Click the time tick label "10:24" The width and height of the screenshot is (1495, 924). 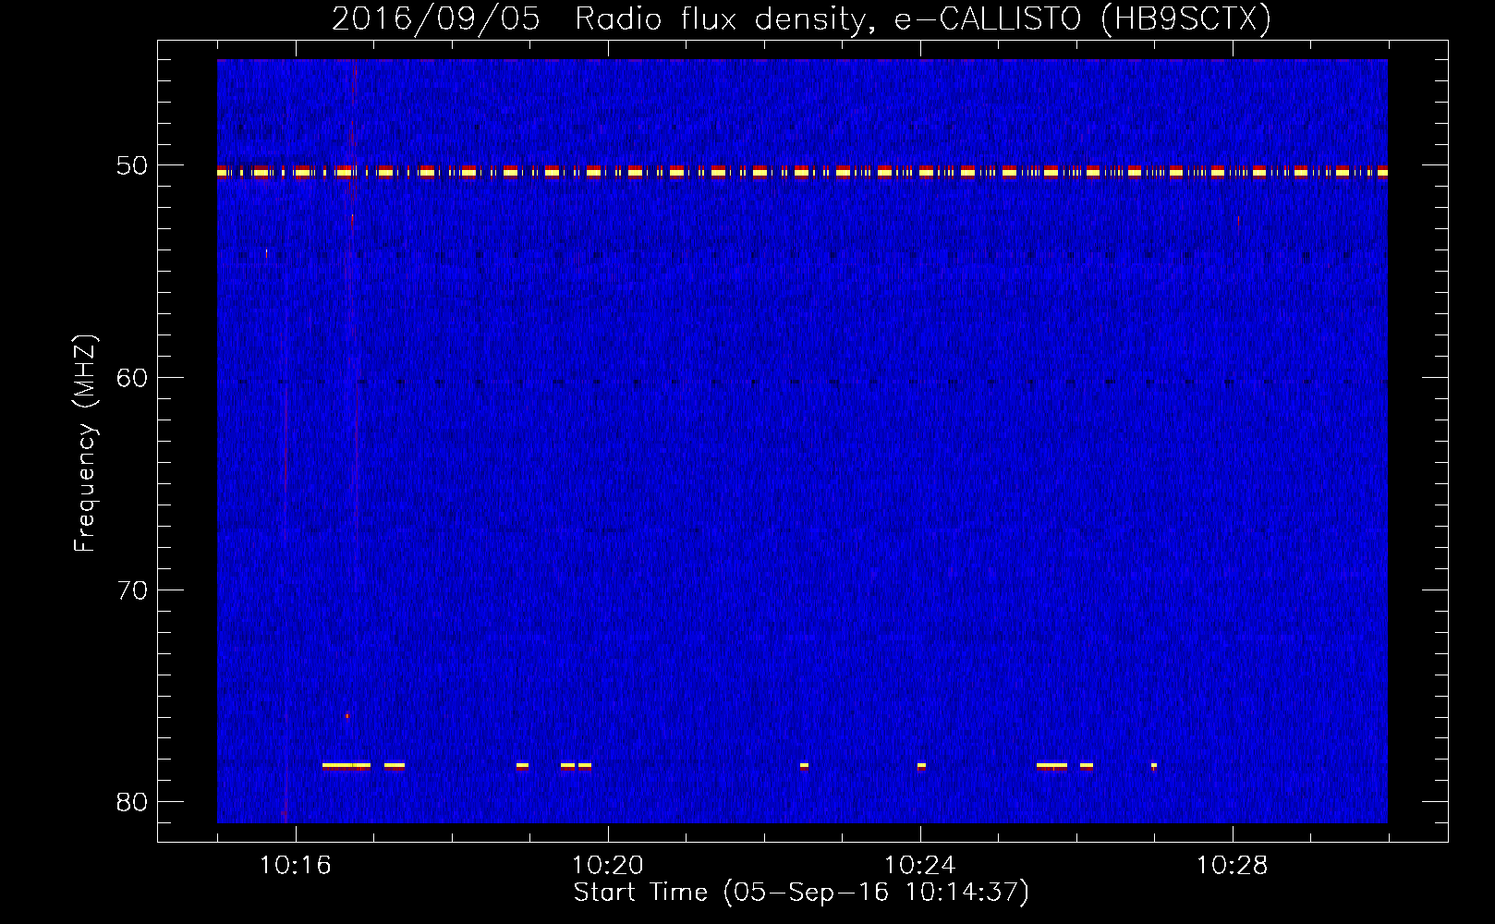coord(920,866)
